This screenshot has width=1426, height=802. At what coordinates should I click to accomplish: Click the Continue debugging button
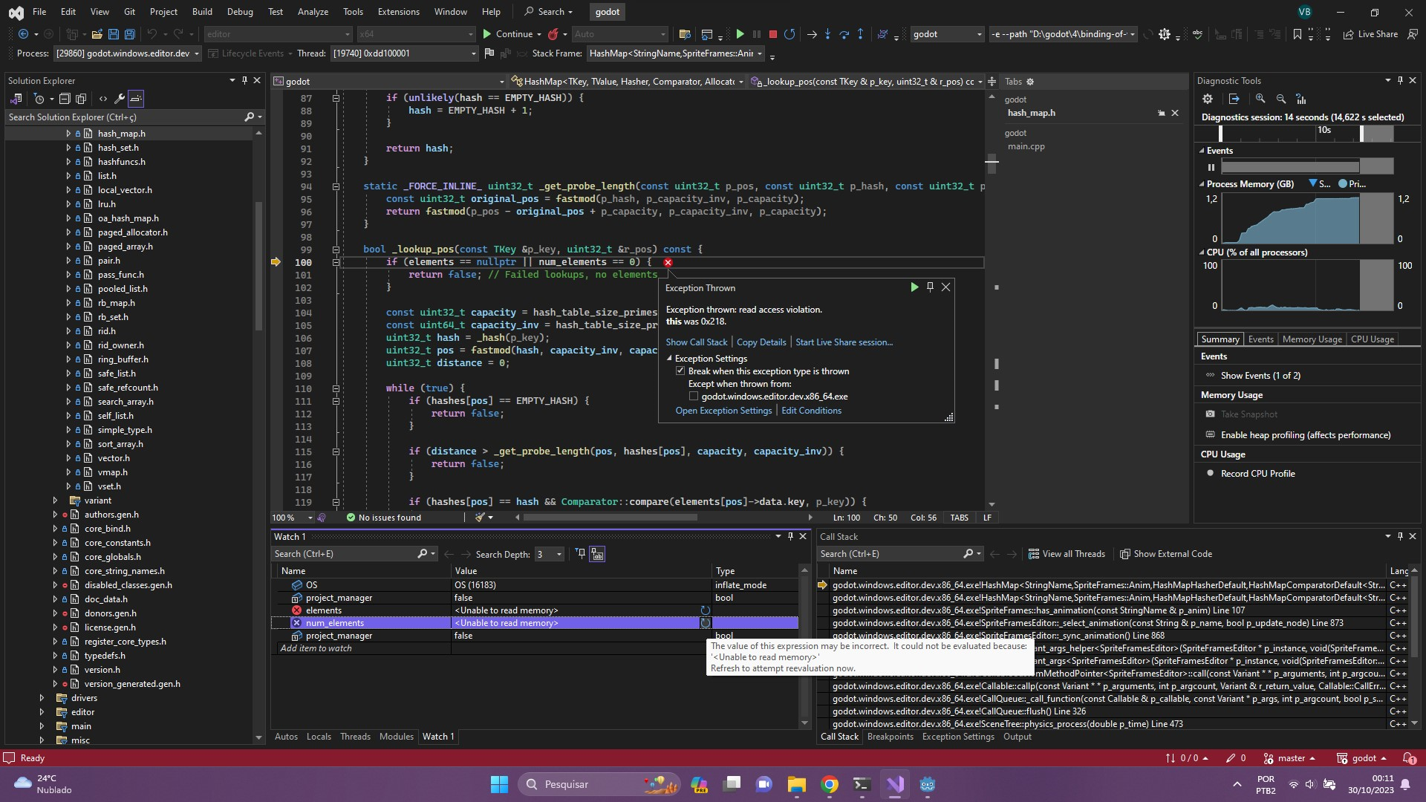[511, 34]
